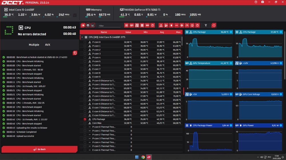Check P-core 0 Distance to TjMax checkbox
This screenshot has height=160, width=286.
85,81
